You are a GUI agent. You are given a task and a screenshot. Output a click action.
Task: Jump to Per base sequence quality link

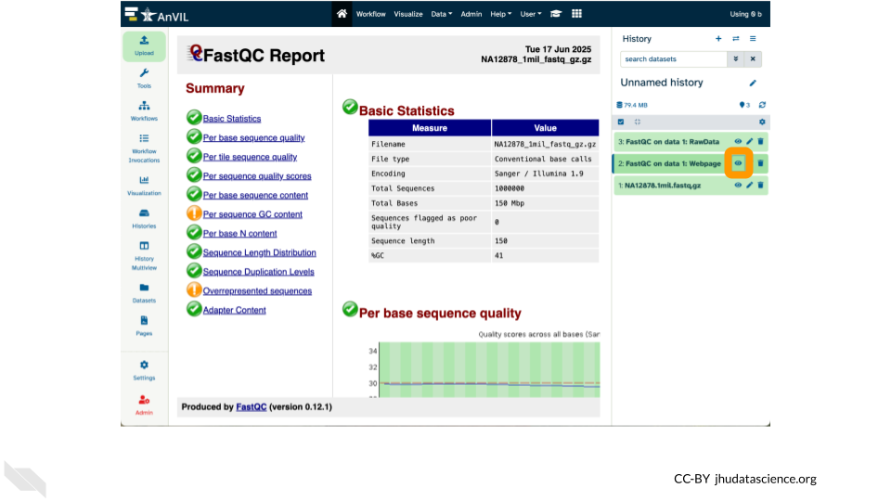tap(254, 138)
